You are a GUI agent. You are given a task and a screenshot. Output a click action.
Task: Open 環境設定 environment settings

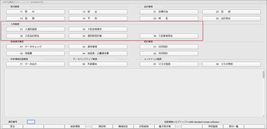tap(123, 127)
